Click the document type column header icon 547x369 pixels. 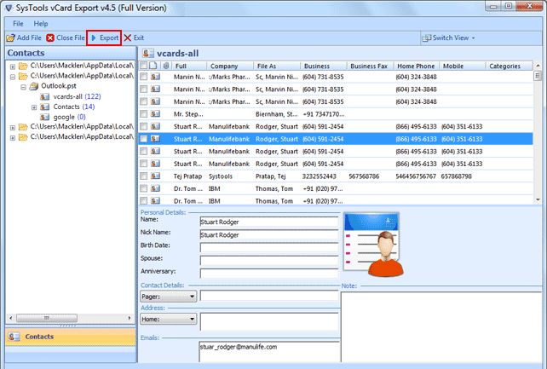point(153,66)
